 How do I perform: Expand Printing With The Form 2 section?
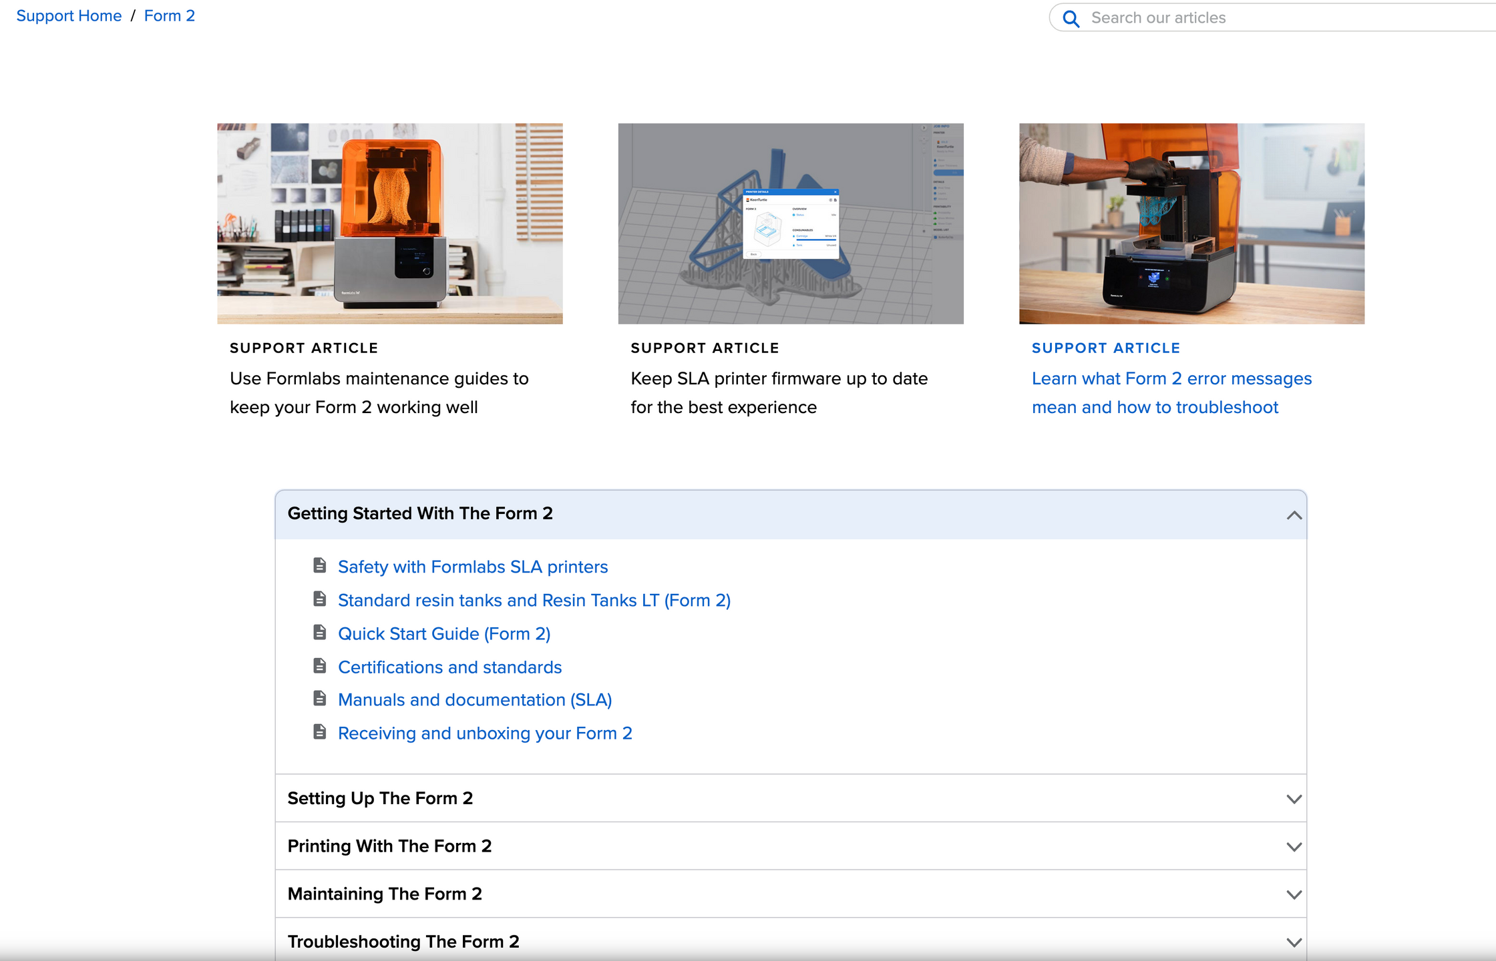pos(1294,847)
